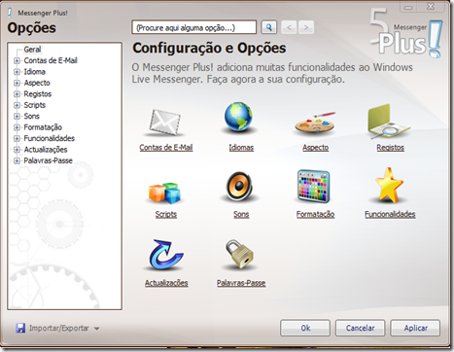Screen dimensions: 454x352
Task: Select Registos tree item
Action: tap(38, 93)
